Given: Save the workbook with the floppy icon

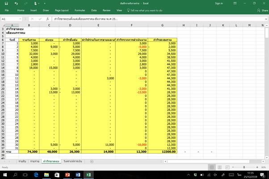Looking at the screenshot, I should coord(6,4).
